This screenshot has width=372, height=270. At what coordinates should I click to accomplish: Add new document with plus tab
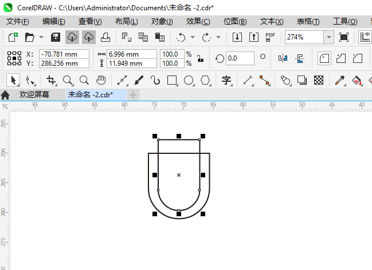[x=133, y=94]
